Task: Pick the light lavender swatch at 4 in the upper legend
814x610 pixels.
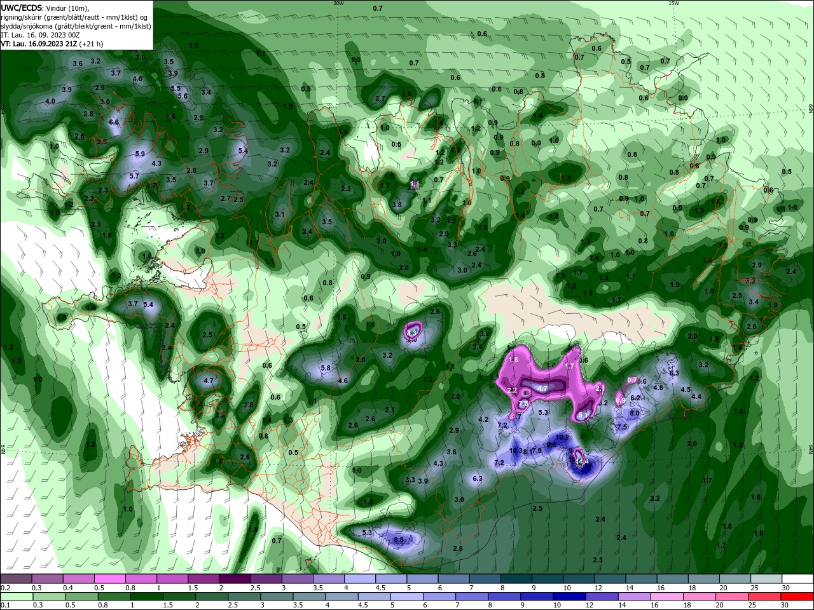Action: click(x=360, y=579)
